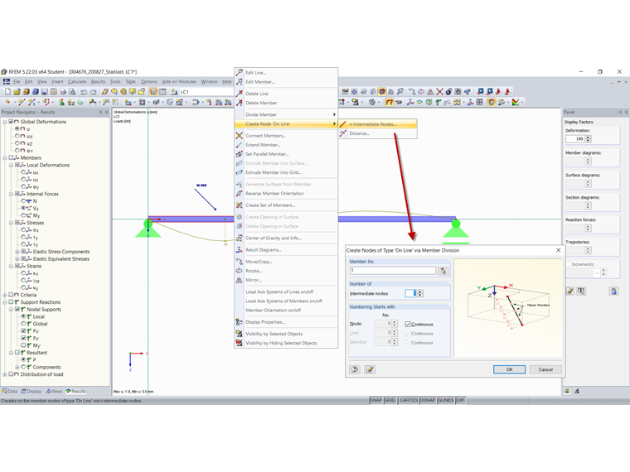Select the My radio button under Internal Forces
The height and width of the screenshot is (472, 630).
[23, 215]
